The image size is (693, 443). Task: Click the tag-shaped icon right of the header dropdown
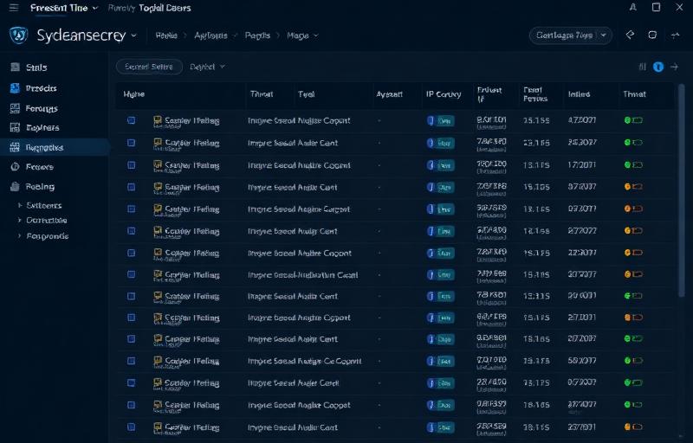point(630,35)
